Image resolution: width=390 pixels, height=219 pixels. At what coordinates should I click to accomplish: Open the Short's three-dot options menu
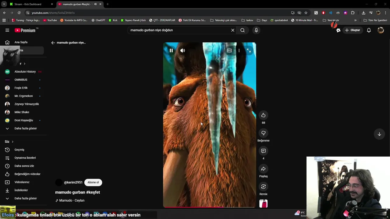239,50
